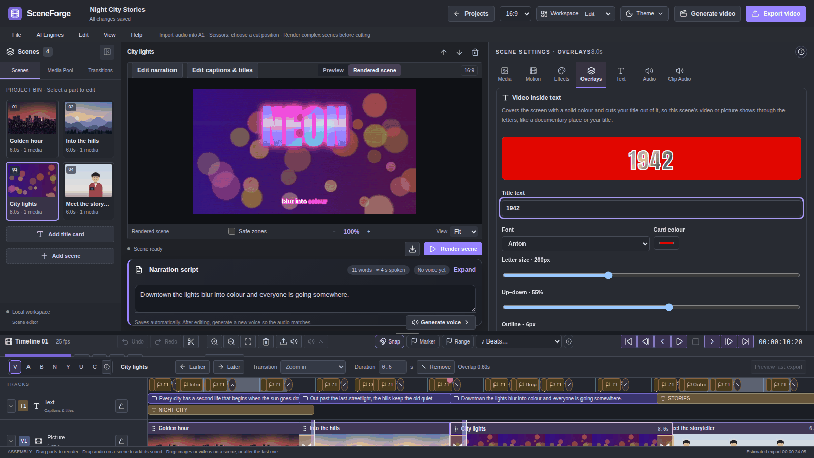Collapse the Text track
The height and width of the screenshot is (458, 814).
click(11, 406)
